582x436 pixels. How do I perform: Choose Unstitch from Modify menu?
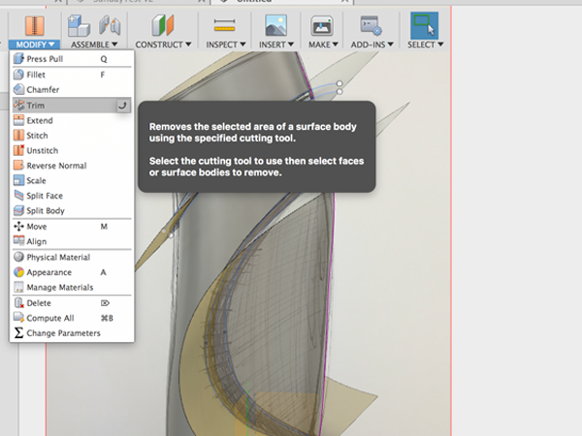tap(72, 150)
